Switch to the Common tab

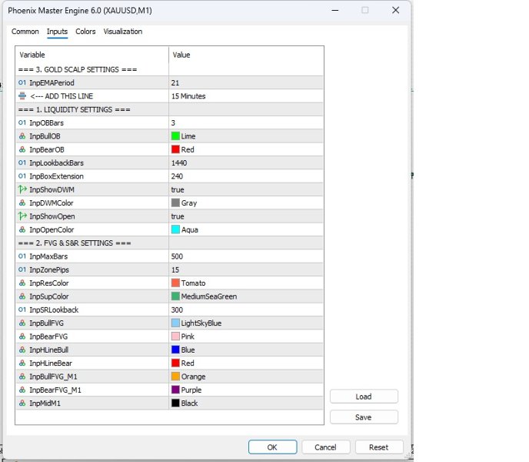25,32
